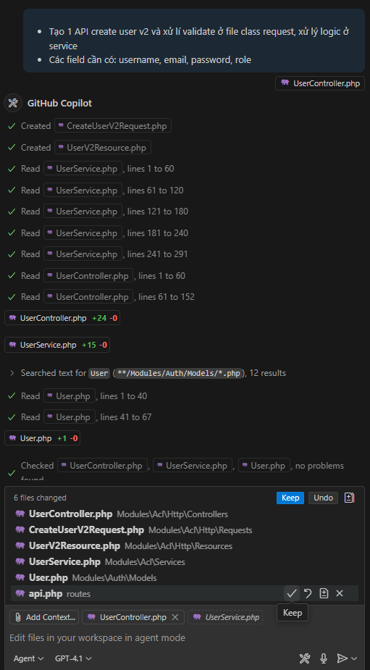Open the Agent mode dropdown
Viewport: 370px width, 670px height.
(29, 658)
